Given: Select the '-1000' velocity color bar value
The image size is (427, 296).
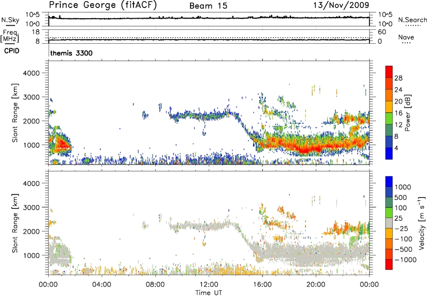Looking at the screenshot, I should coord(405,260).
